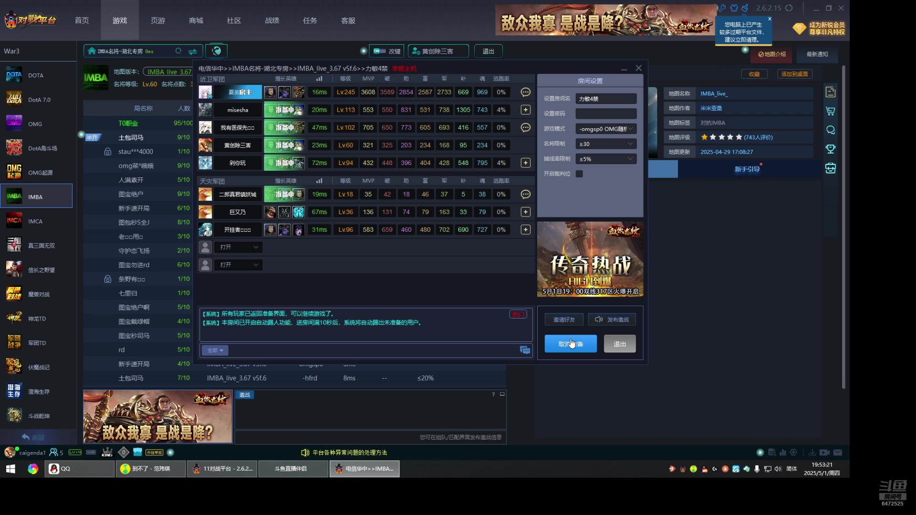Image resolution: width=916 pixels, height=515 pixels.
Task: Open QQ from Windows taskbar
Action: click(x=80, y=469)
